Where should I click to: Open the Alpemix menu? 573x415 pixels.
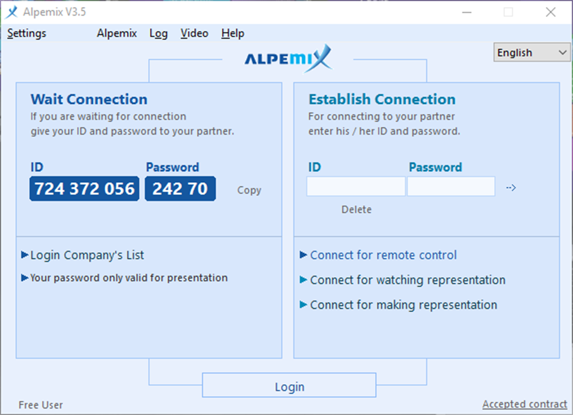[117, 34]
